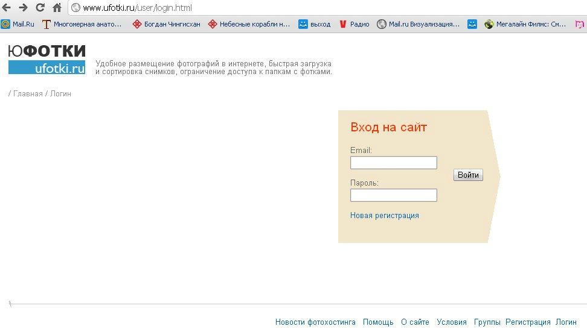Open the выход bookmark
The width and height of the screenshot is (587, 335).
(x=315, y=25)
